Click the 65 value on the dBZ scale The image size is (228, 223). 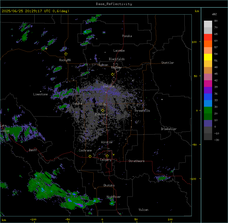point(216,34)
